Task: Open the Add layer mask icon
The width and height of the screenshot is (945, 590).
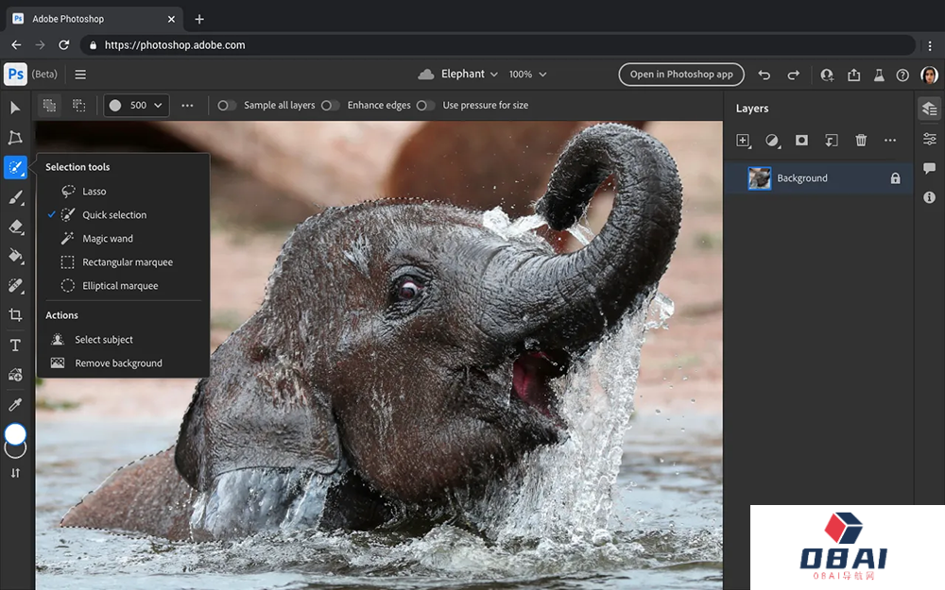Action: click(801, 140)
